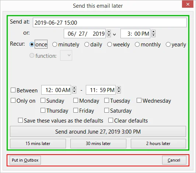The width and height of the screenshot is (196, 173).
Task: Decrease the Between start time spinner
Action: click(74, 91)
